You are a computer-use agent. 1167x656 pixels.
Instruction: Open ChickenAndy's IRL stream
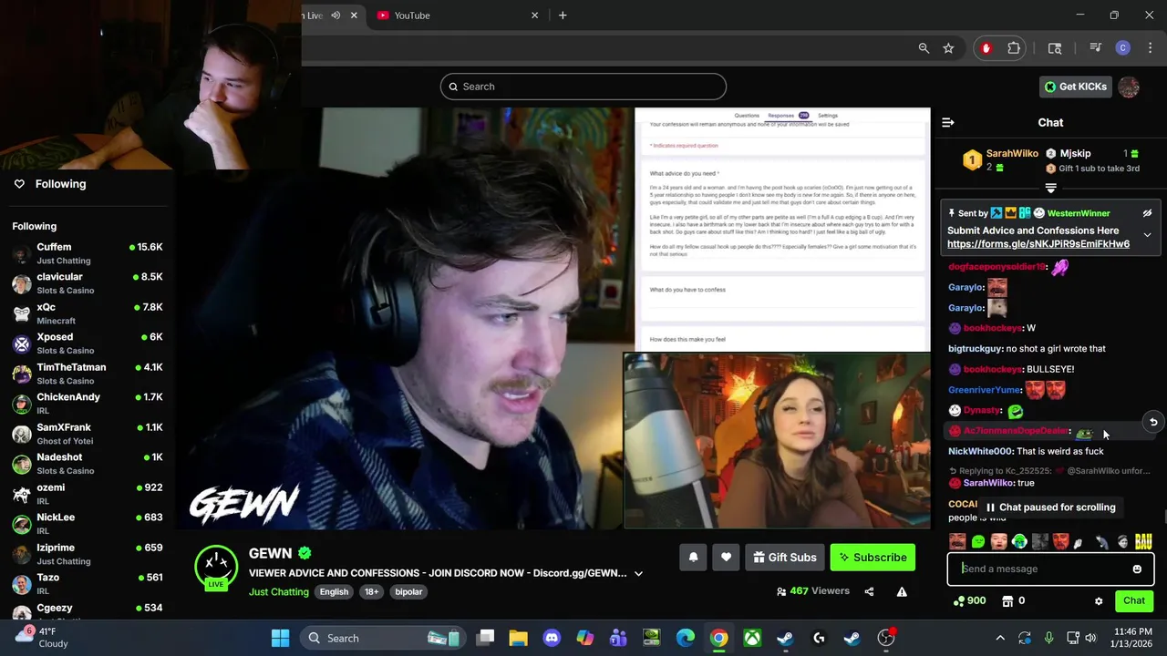(88, 404)
